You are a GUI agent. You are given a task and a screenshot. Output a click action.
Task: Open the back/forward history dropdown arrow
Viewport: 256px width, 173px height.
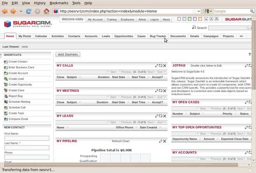coord(21,11)
